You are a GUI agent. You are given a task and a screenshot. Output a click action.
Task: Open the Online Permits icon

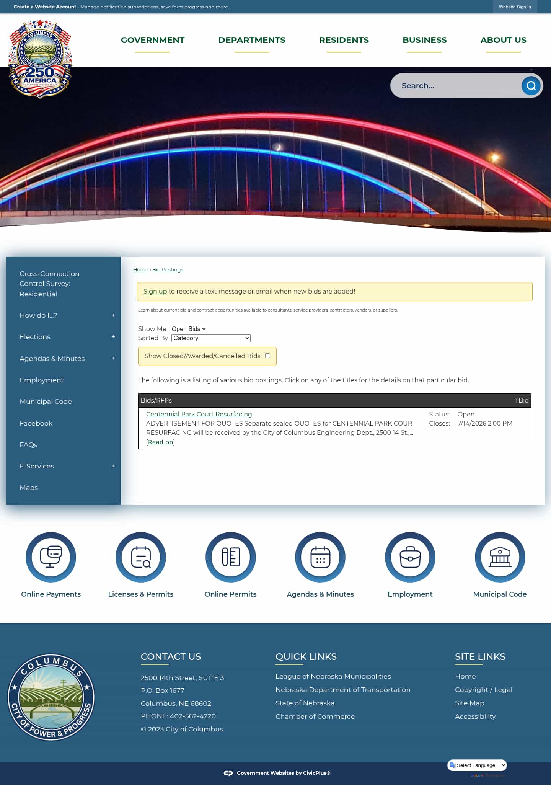(x=230, y=557)
